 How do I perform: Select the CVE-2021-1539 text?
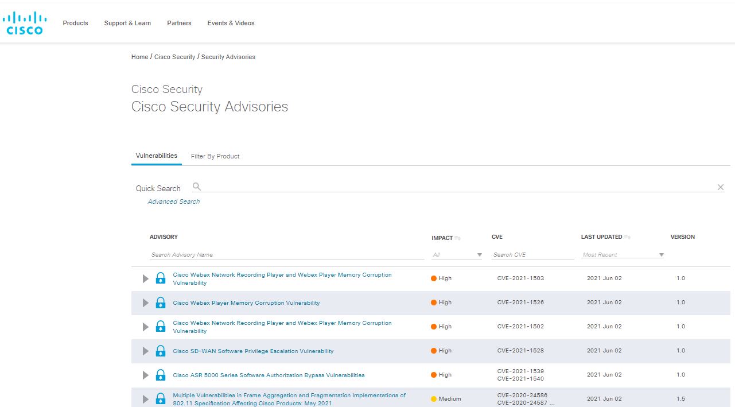pyautogui.click(x=520, y=371)
